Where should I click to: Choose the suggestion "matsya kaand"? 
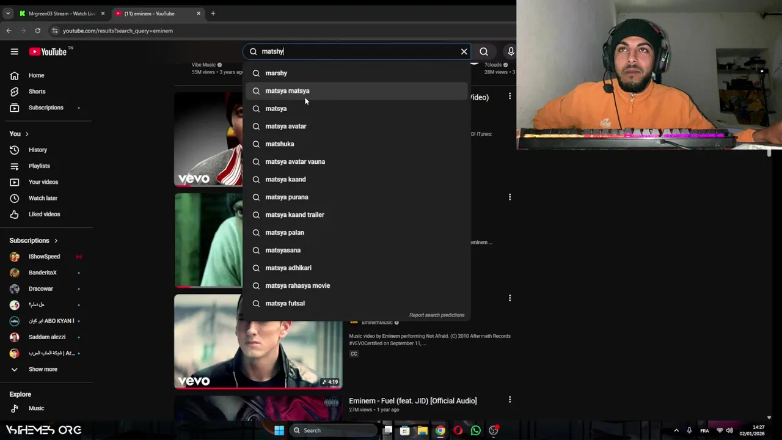(357, 179)
